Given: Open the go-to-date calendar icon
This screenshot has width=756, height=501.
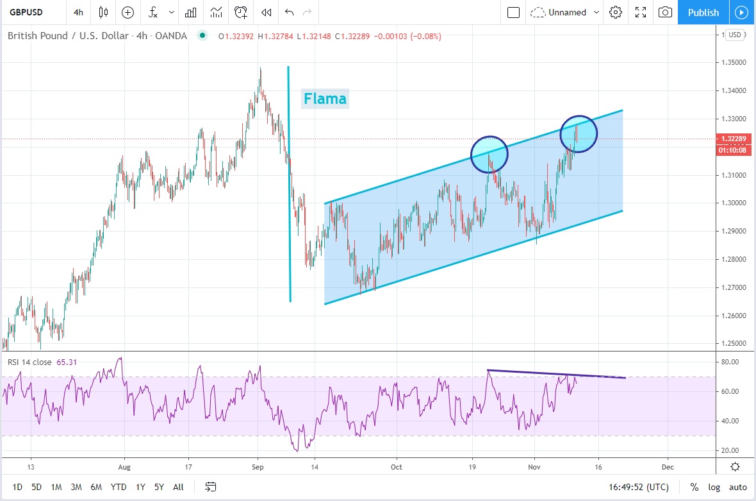Looking at the screenshot, I should pyautogui.click(x=211, y=486).
